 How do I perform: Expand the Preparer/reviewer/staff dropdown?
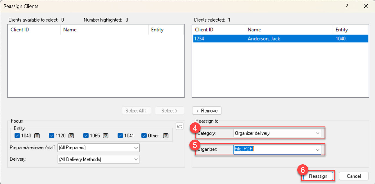(x=98, y=148)
